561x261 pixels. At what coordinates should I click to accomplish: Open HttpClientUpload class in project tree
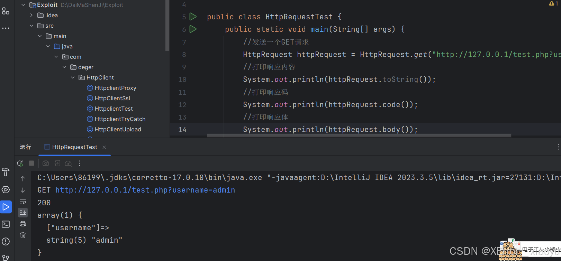coord(118,129)
